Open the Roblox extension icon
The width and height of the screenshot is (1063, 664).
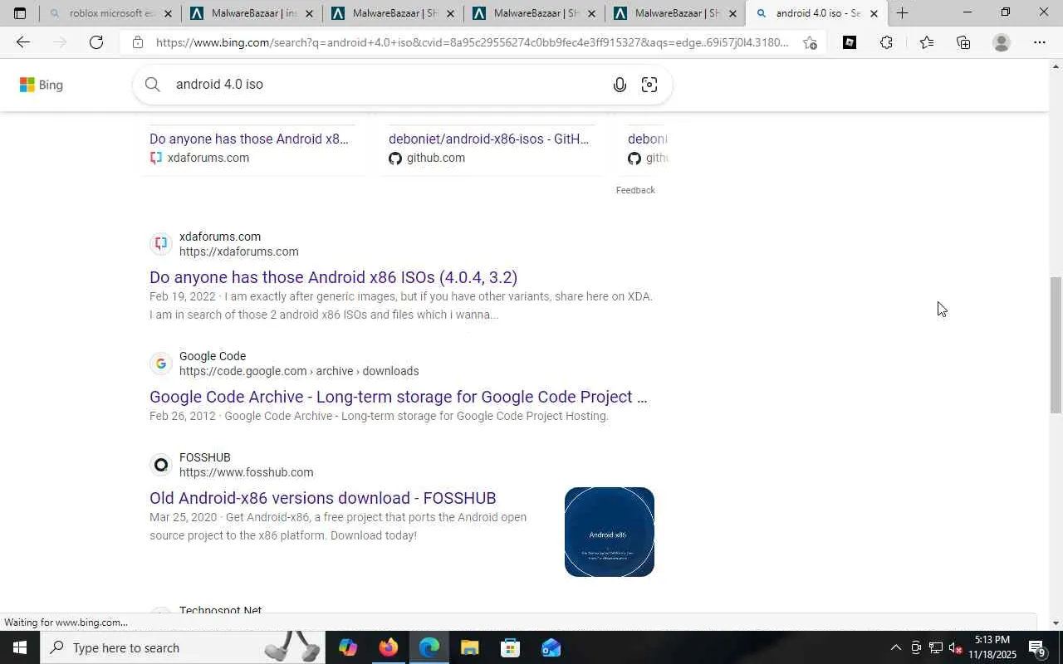[x=850, y=42]
